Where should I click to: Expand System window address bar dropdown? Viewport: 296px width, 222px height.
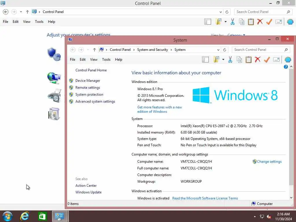(x=218, y=50)
